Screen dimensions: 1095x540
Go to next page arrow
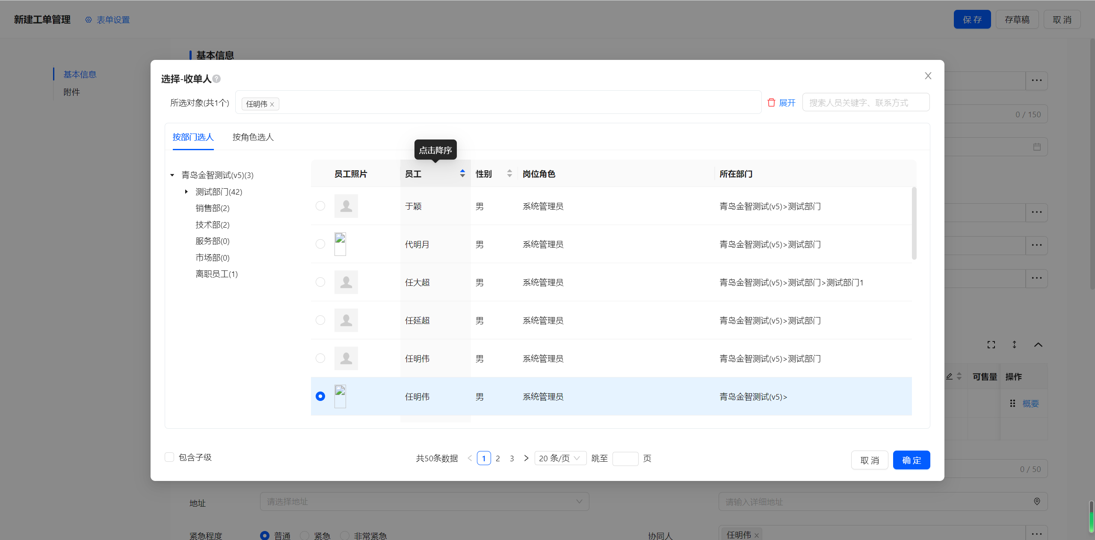click(526, 458)
